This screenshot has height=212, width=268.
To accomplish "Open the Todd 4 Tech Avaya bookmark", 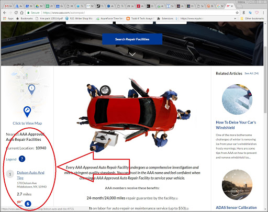I will coord(140,18).
